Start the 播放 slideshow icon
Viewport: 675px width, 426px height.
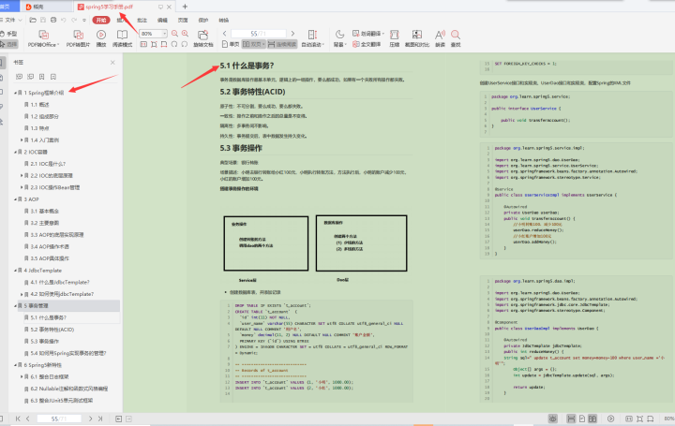tap(101, 35)
